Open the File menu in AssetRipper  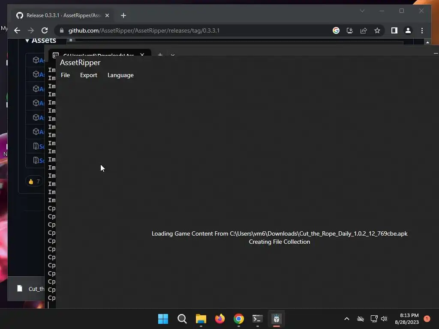click(x=65, y=75)
